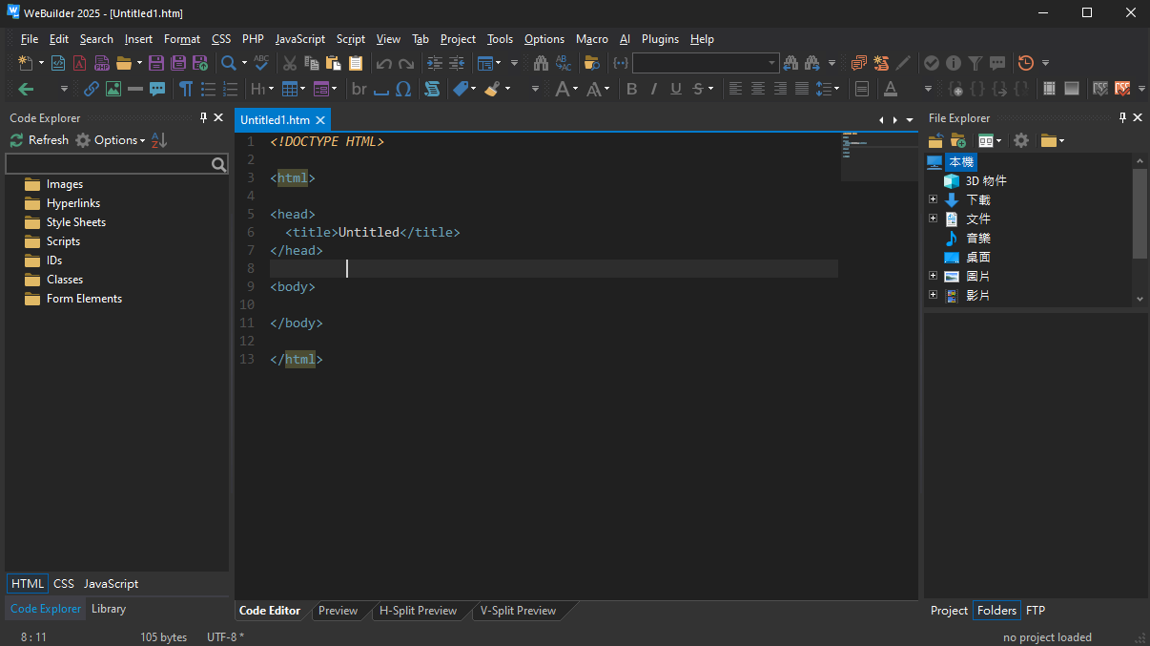Click the Refresh button in Code Explorer
1150x646 pixels.
40,140
